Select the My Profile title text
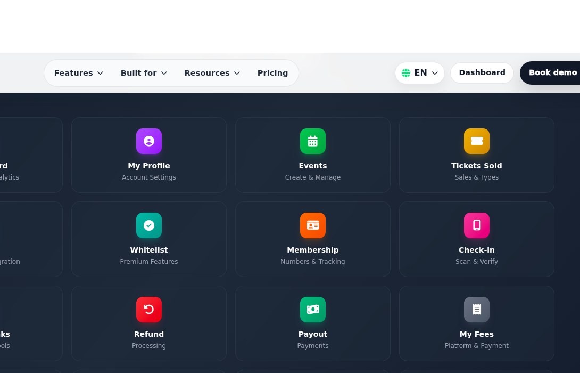 148,166
